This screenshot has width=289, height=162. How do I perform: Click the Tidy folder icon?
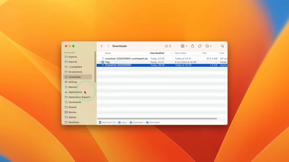(x=103, y=62)
